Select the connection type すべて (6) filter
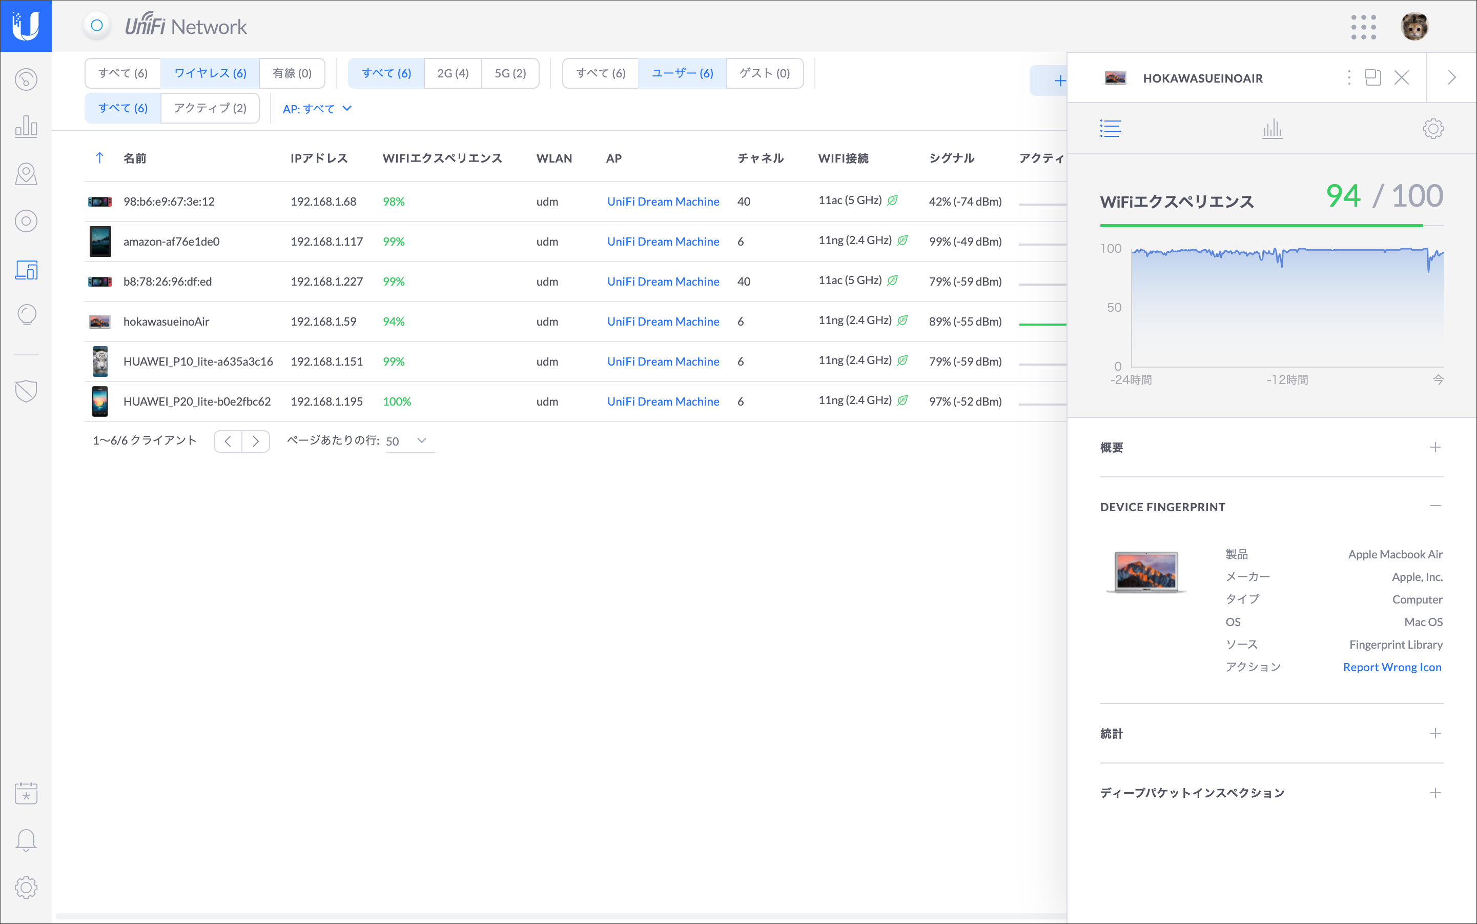 click(123, 73)
